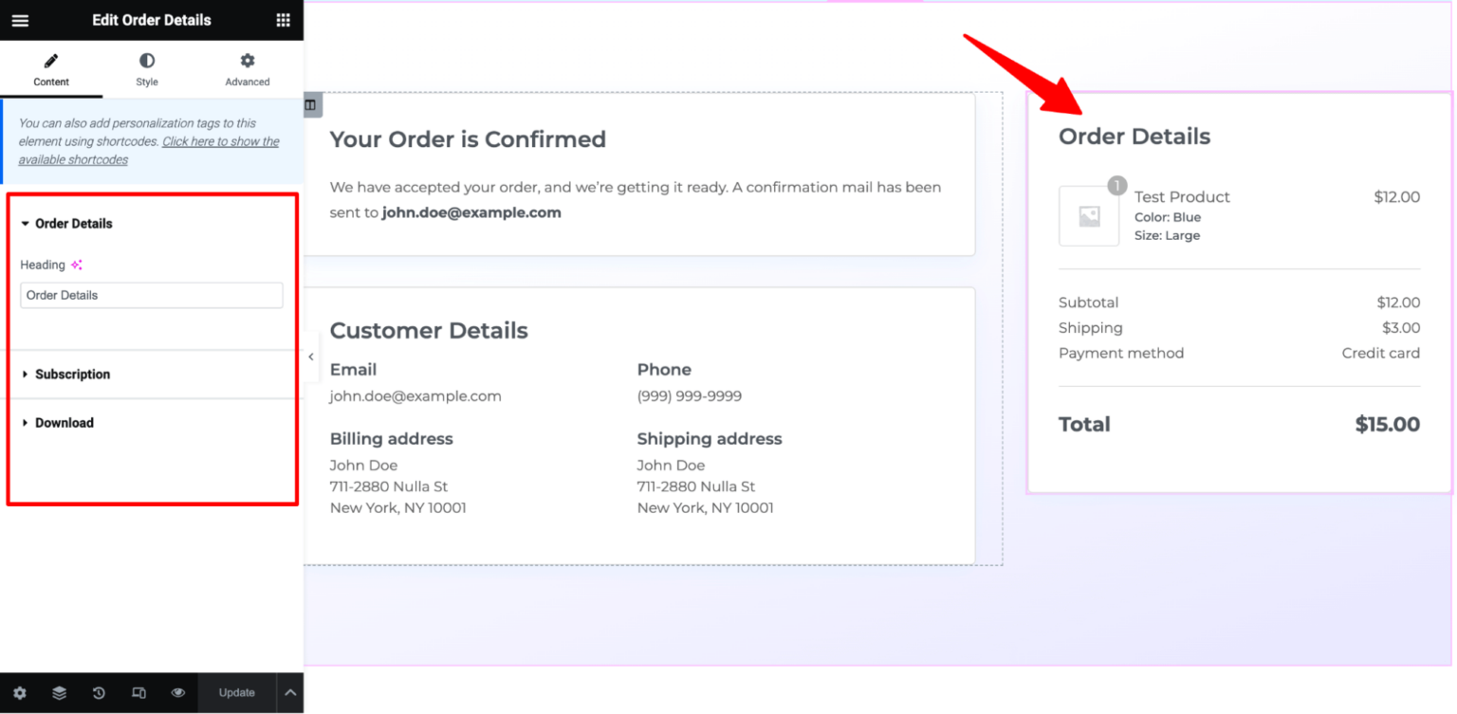Image resolution: width=1457 pixels, height=714 pixels.
Task: Click the AI sparkle icon beside Heading
Action: point(77,265)
